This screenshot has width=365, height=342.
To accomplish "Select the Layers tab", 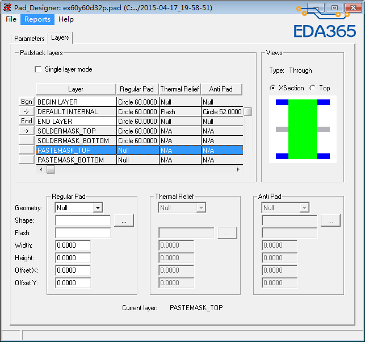I will [x=60, y=37].
